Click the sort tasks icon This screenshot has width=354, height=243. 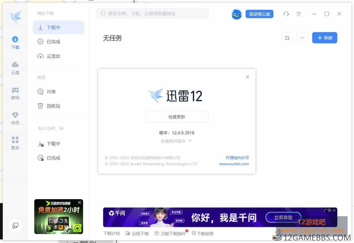click(x=287, y=38)
